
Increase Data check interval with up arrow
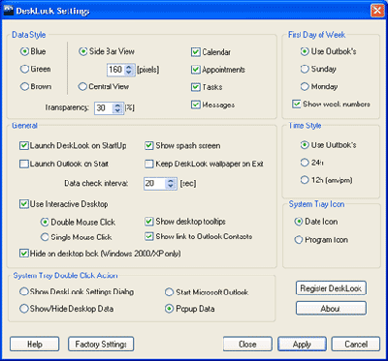click(x=171, y=181)
